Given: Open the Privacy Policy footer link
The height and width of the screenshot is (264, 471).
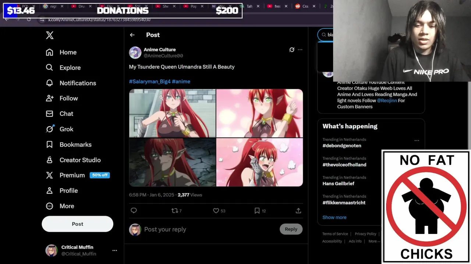Looking at the screenshot, I should 365,234.
